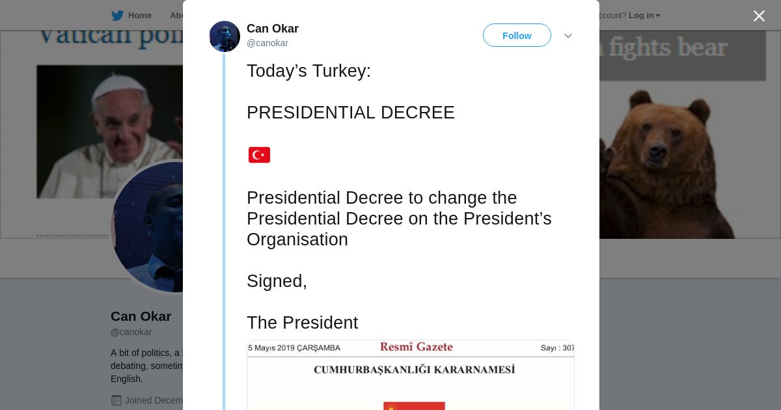Click Can Okar's small tweet avatar
781x410 pixels.
click(225, 36)
